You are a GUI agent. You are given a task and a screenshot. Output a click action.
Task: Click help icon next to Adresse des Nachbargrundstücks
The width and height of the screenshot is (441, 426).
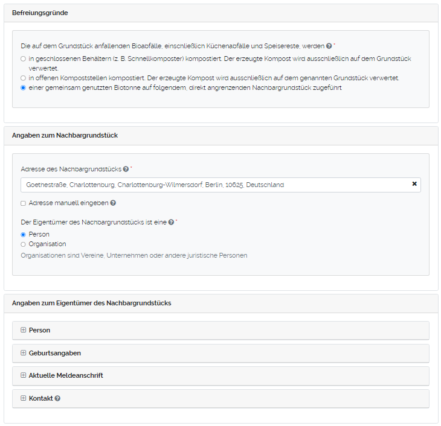(126, 170)
